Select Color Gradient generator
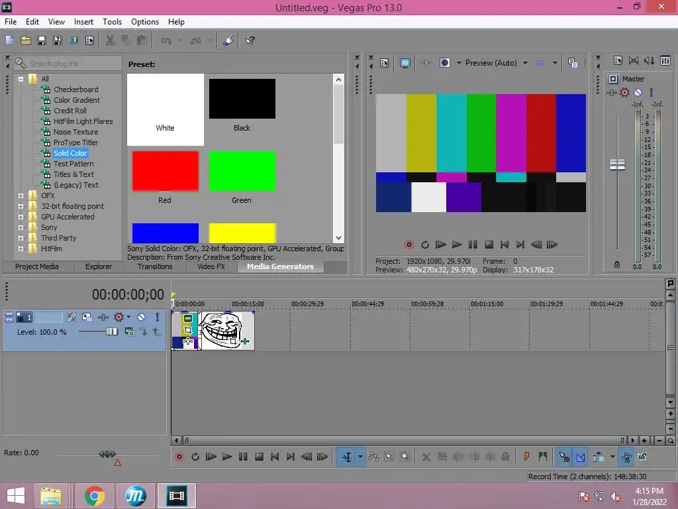 77,100
